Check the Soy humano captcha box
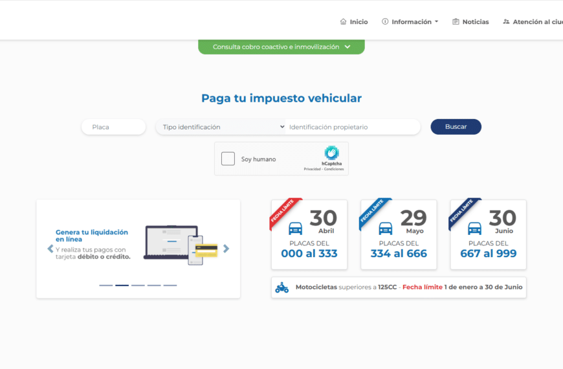Image resolution: width=563 pixels, height=369 pixels. pos(228,159)
